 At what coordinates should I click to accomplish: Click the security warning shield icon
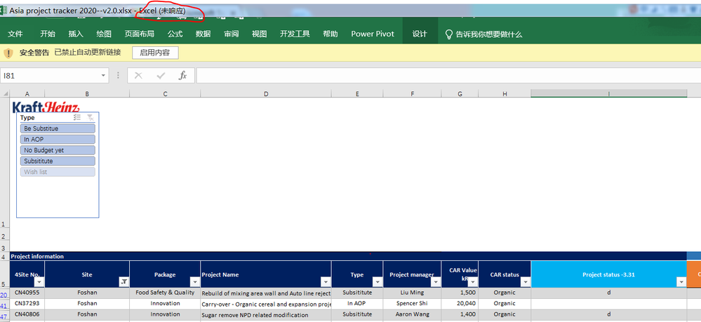(x=8, y=53)
